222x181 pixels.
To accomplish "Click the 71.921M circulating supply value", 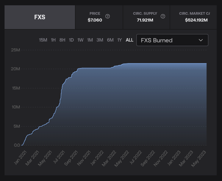I will (x=145, y=20).
